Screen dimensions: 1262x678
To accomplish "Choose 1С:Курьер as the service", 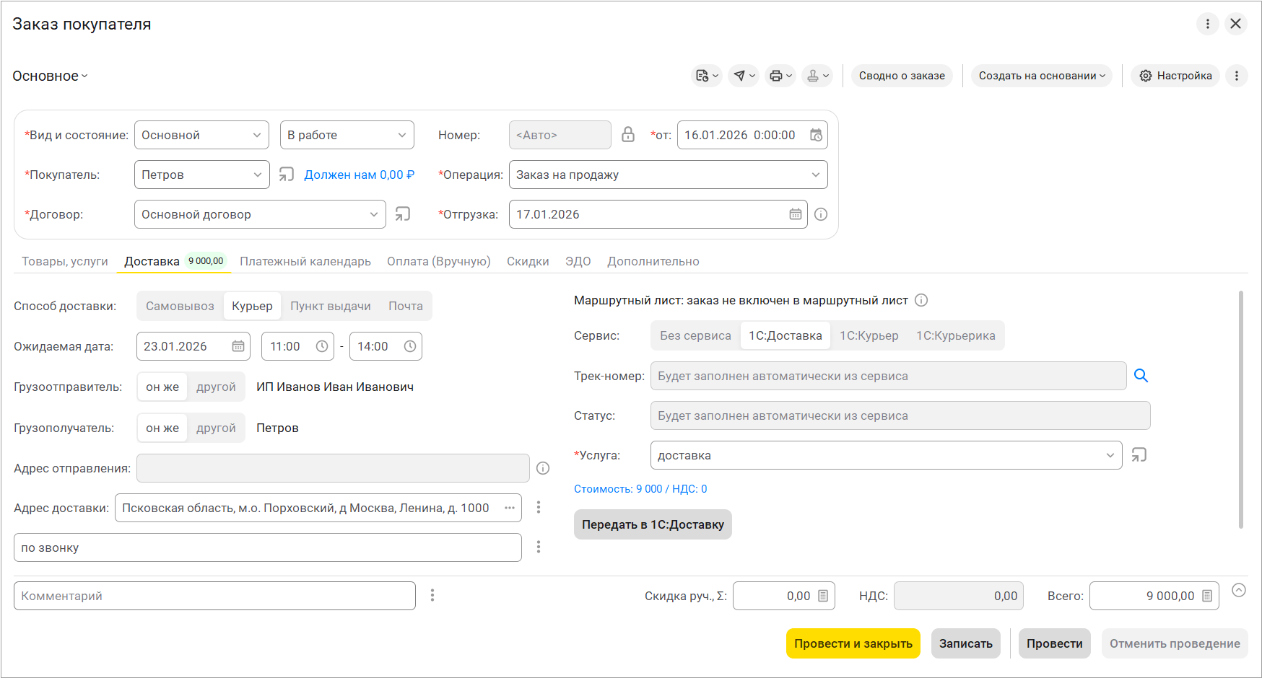I will pos(869,335).
